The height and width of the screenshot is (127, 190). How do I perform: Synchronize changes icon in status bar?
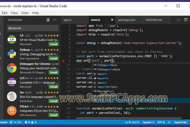point(11,122)
